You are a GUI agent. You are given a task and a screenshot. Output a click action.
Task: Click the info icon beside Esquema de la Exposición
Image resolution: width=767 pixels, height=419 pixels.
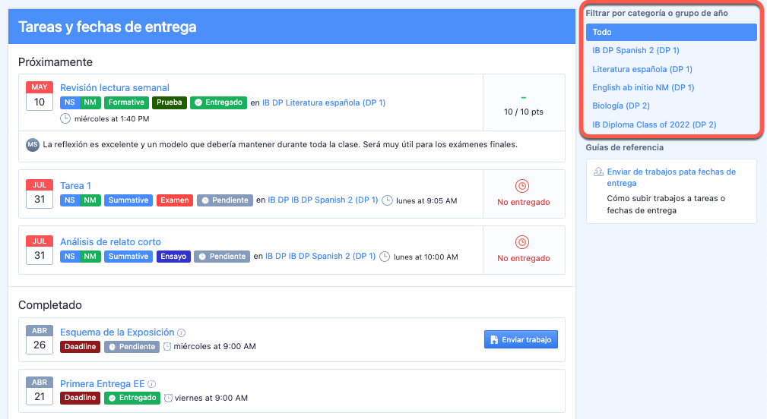[x=181, y=332]
